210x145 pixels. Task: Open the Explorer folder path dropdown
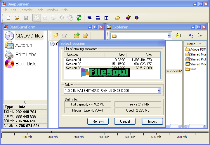tap(169, 35)
